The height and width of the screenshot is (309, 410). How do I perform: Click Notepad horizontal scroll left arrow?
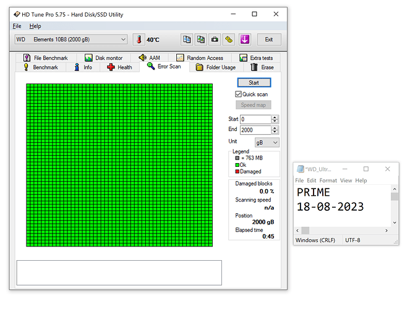[297, 231]
